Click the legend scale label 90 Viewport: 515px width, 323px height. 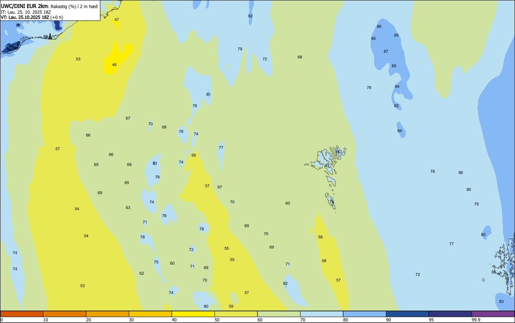pos(389,320)
